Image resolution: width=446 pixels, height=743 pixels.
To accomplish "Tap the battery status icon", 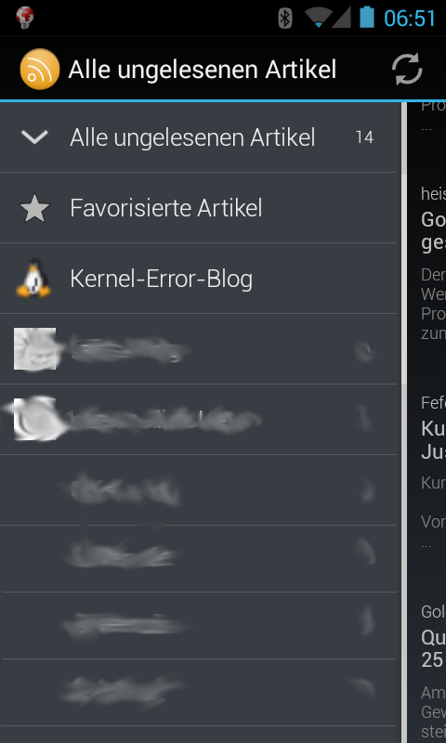I will [367, 18].
